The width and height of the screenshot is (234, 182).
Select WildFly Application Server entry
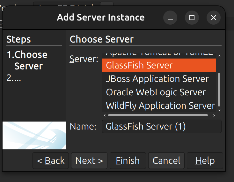[159, 106]
